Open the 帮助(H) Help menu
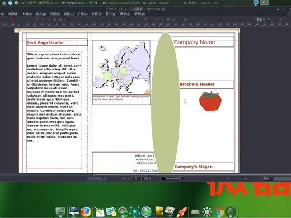291x218 pixels. (139, 14)
